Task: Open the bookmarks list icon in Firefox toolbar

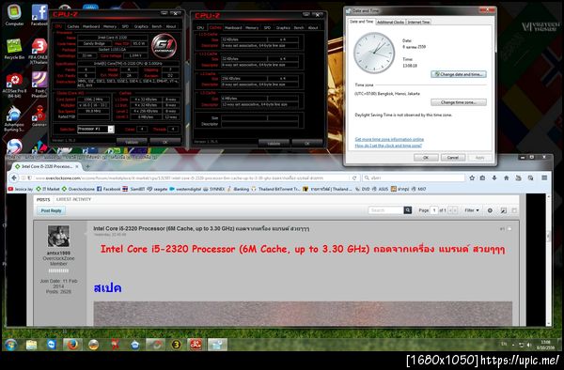Action: point(483,177)
